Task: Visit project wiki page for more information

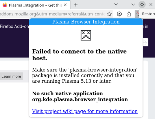Action: (x=85, y=111)
